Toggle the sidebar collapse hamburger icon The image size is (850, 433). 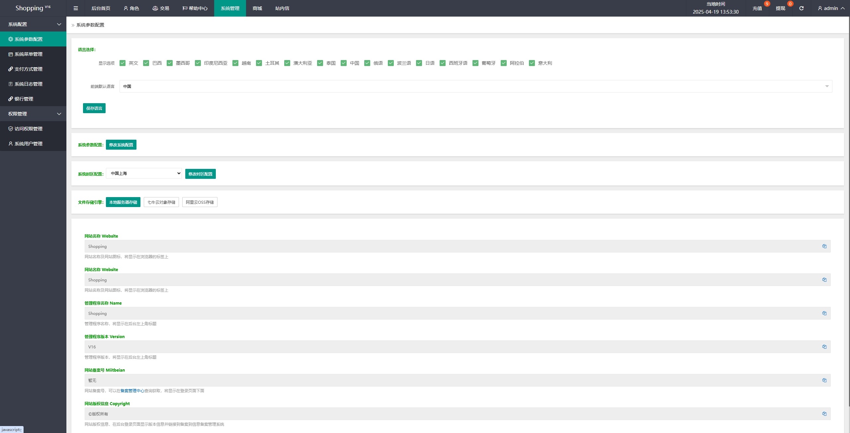(x=76, y=8)
